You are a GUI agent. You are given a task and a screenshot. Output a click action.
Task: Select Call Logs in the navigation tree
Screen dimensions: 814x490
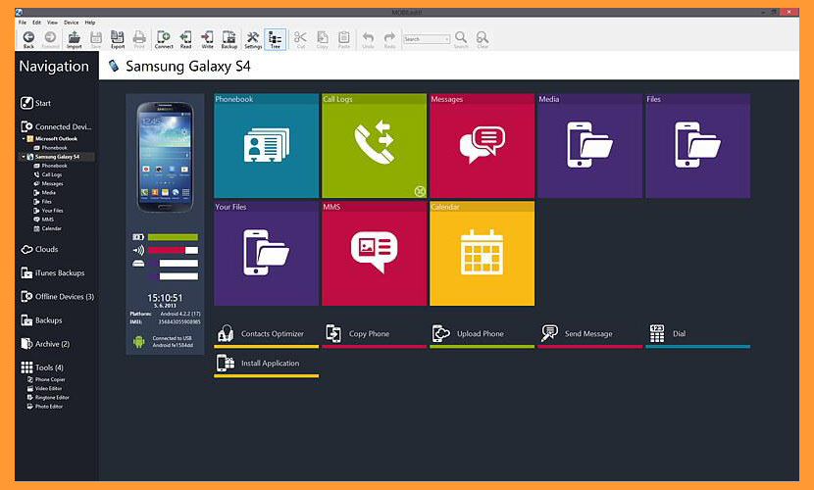click(x=48, y=174)
